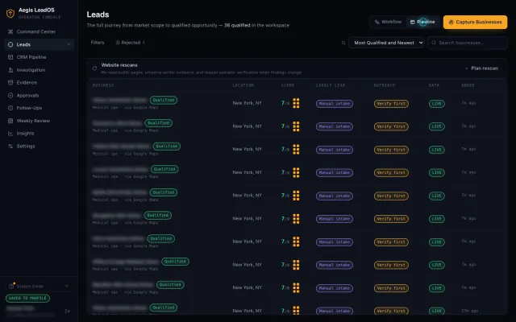
Task: Click the LIKELY LEAK column header
Action: click(x=331, y=85)
